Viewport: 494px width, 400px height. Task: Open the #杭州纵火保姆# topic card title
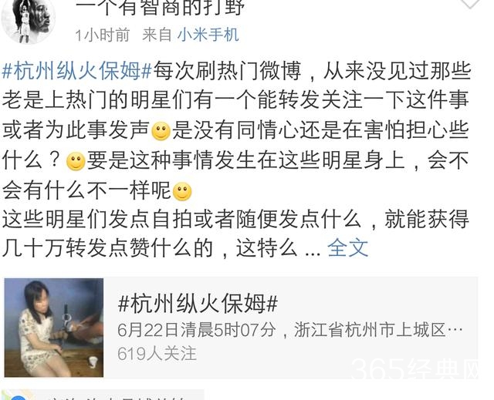coord(198,304)
